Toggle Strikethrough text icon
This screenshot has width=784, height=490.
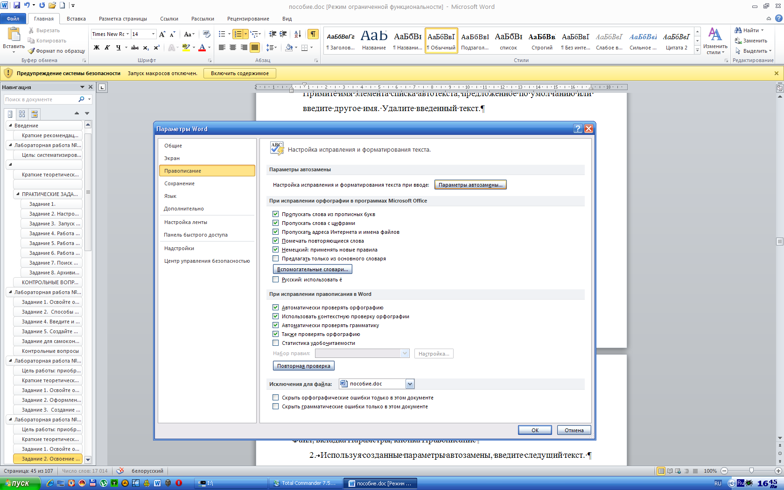135,48
